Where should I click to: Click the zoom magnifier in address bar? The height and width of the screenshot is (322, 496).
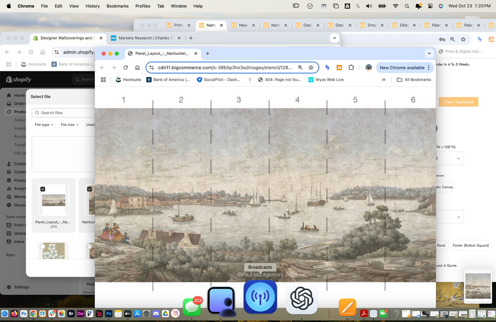click(x=300, y=68)
